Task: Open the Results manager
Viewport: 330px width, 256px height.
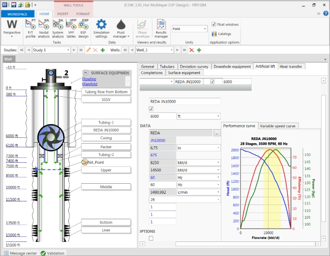Action: 161,29
